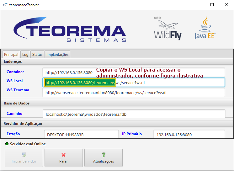Click the Container address field
The height and width of the screenshot is (171, 234).
134,72
